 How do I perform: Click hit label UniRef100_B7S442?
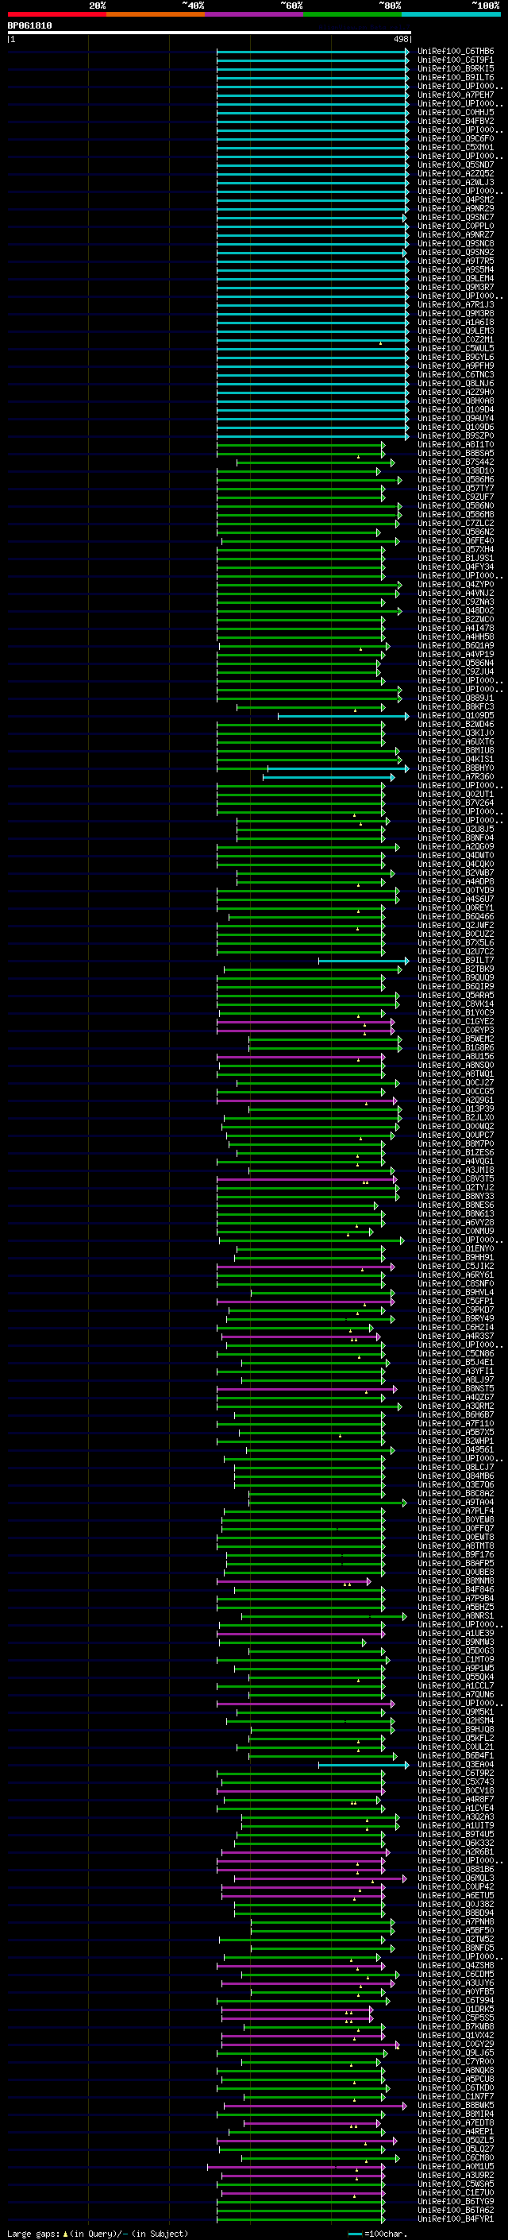click(456, 462)
